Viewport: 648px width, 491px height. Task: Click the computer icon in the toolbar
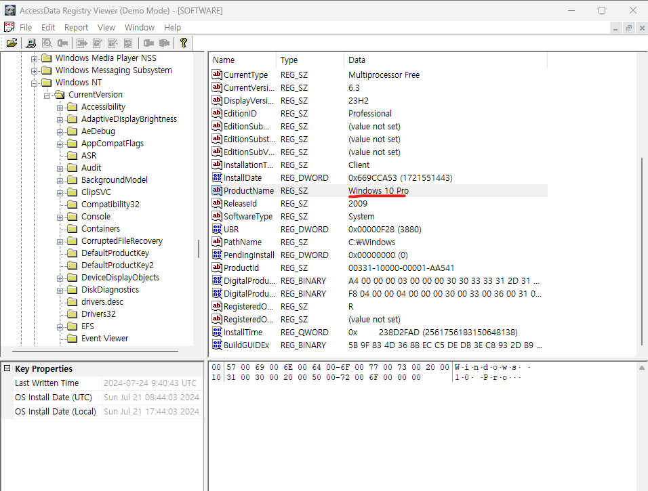(31, 43)
